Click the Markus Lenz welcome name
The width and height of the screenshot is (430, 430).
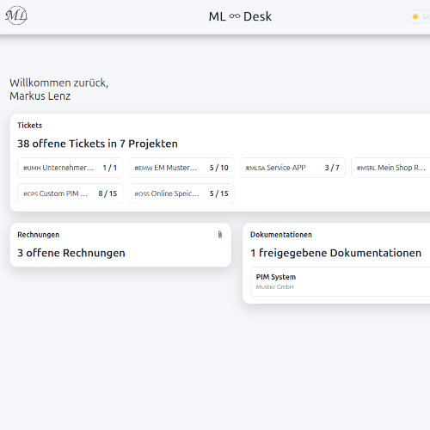[x=40, y=96]
